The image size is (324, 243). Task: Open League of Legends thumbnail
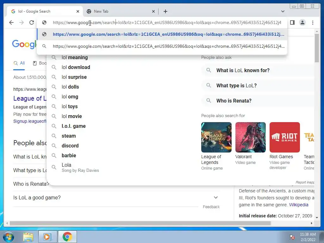click(216, 137)
